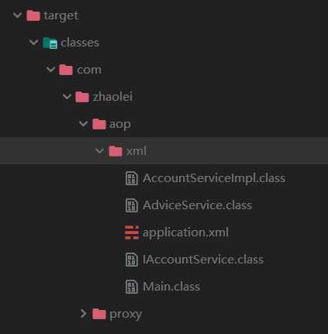Click the xml folder icon
This screenshot has width=328, height=334.
pos(116,151)
